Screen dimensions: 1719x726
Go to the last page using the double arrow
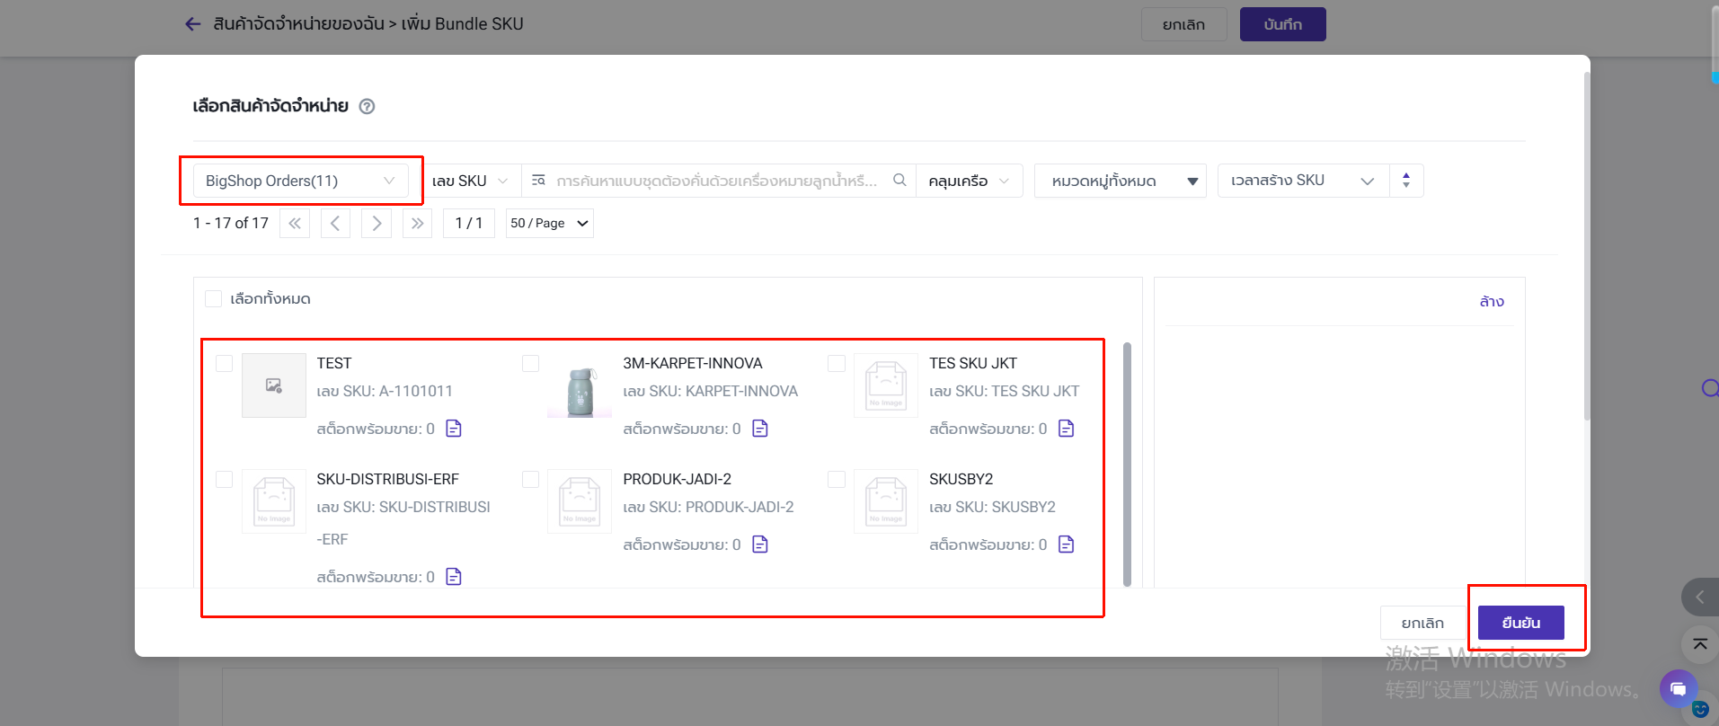[x=417, y=224]
